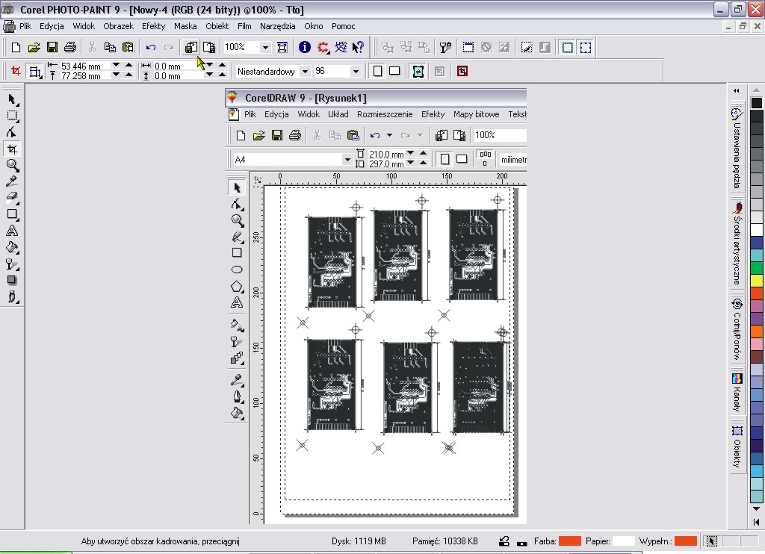
Task: Increase the 53.446 mm width value
Action: coord(128,64)
